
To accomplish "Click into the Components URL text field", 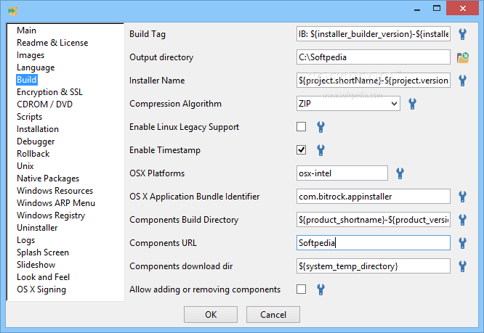I will (x=374, y=243).
